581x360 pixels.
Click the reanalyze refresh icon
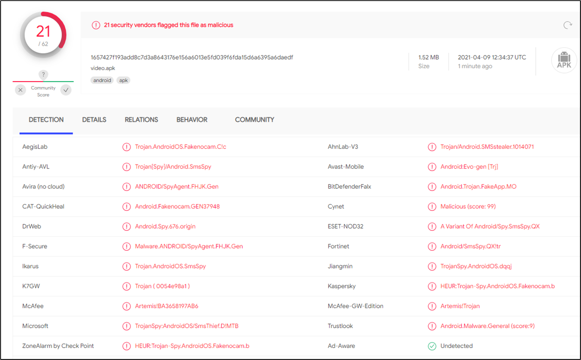pyautogui.click(x=567, y=25)
